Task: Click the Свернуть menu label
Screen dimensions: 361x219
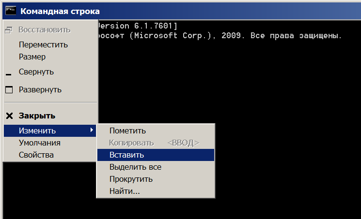Action: (x=36, y=72)
